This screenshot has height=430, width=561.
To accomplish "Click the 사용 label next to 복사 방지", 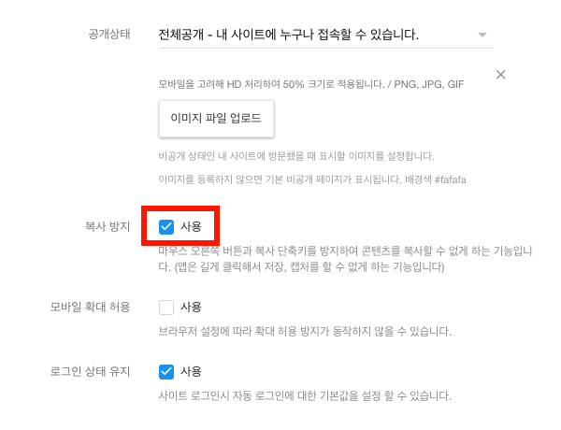I will [x=191, y=227].
